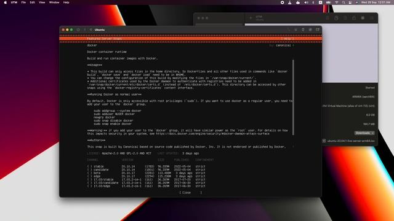Select the 17.03/edge channel checkbox
394x221 pixels.
90,186
